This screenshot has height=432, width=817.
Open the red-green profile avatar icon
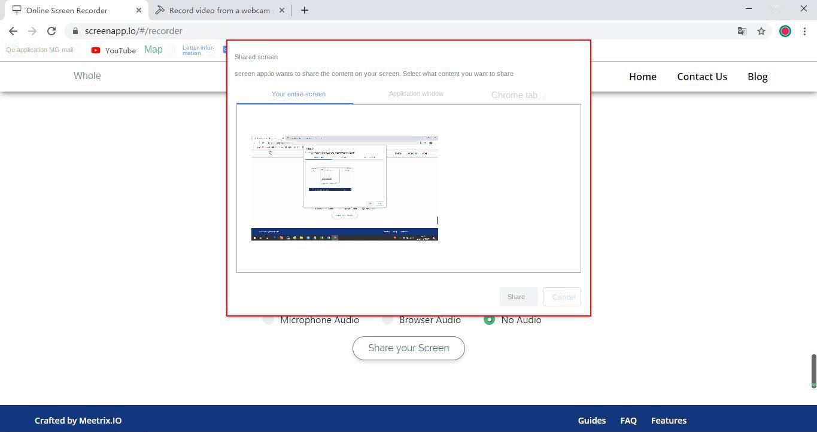tap(785, 31)
